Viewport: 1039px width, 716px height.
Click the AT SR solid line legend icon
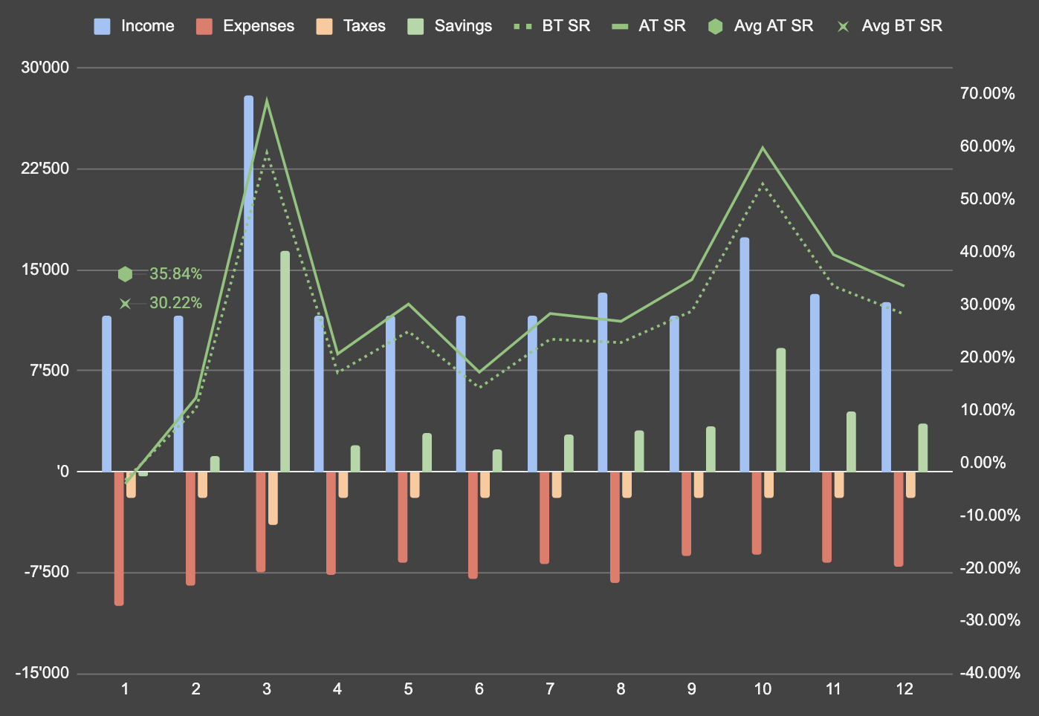pos(620,27)
